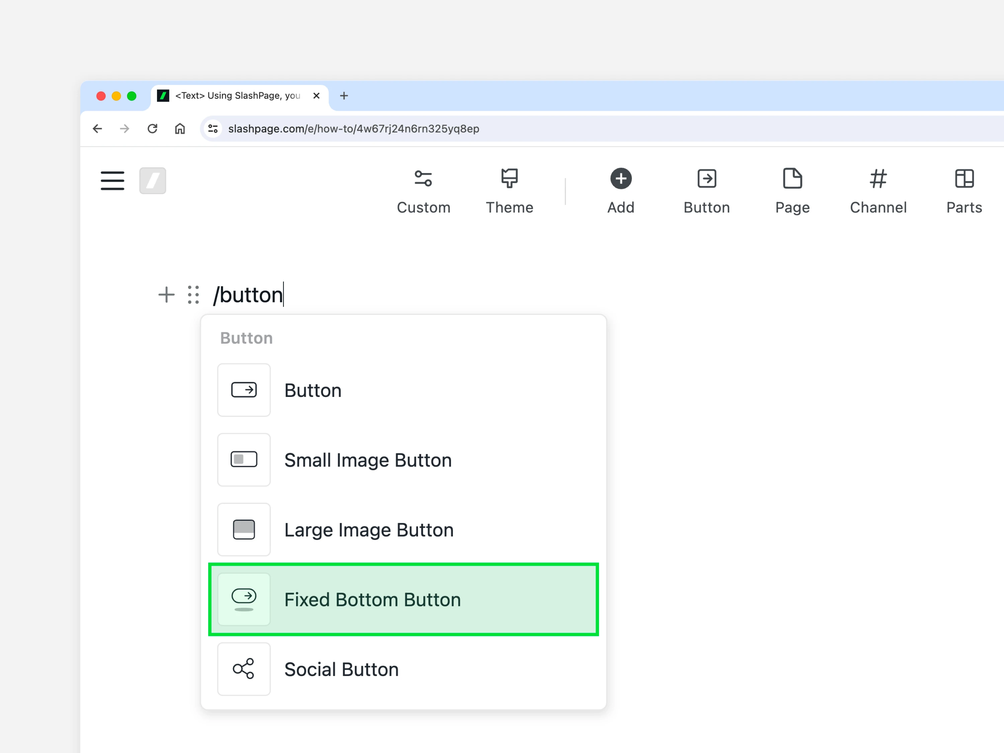This screenshot has height=753, width=1004.
Task: Open a new browser tab
Action: click(x=344, y=96)
